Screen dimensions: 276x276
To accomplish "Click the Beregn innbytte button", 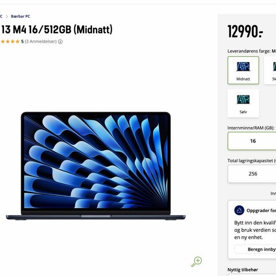I will click(255, 250).
